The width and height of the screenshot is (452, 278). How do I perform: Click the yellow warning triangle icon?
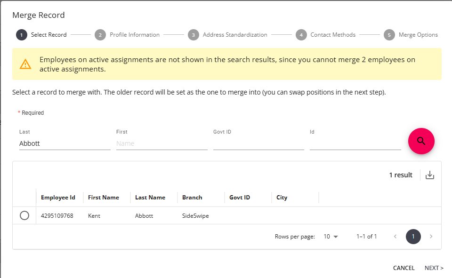click(25, 64)
